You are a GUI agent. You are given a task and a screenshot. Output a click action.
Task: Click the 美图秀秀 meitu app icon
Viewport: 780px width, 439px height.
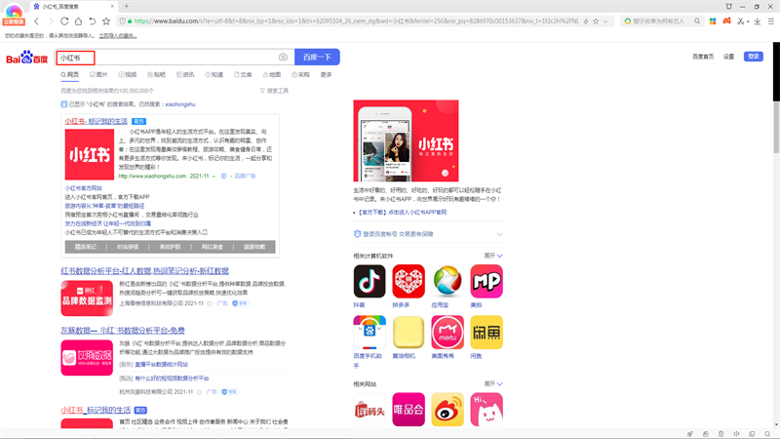point(448,332)
